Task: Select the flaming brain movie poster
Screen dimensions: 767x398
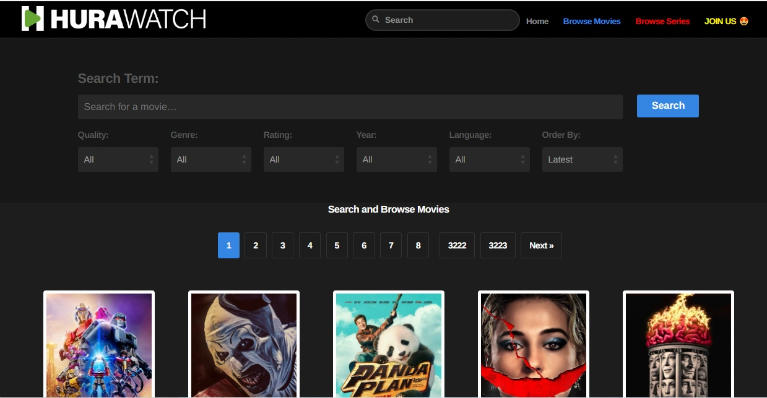Action: (678, 344)
